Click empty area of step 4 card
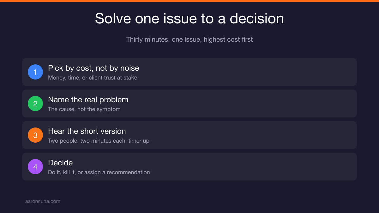 246,167
